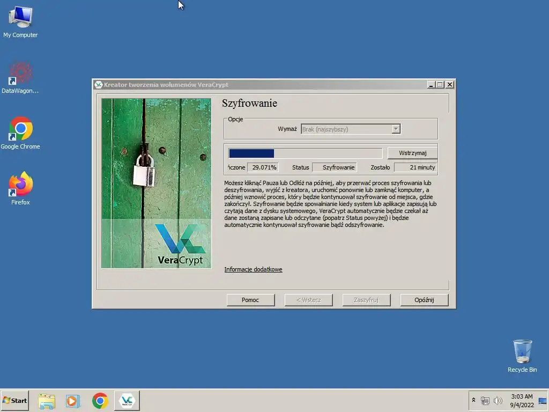Pause encryption with Wstrzymaj button
This screenshot has width=549, height=412.
(x=412, y=153)
